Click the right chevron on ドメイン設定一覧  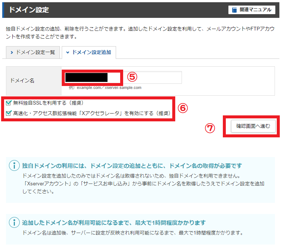pyautogui.click(x=12, y=53)
